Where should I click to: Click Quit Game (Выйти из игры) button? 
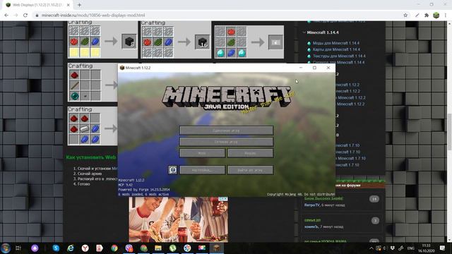click(x=250, y=170)
